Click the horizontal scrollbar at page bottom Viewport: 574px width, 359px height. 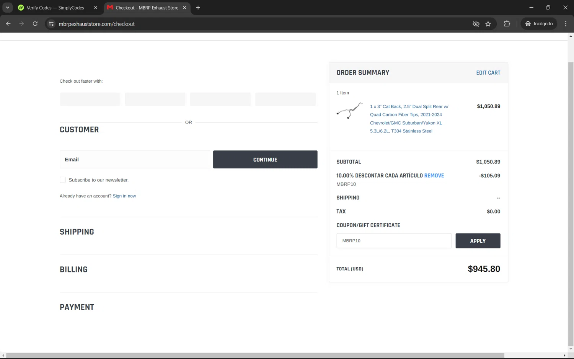[255, 356]
